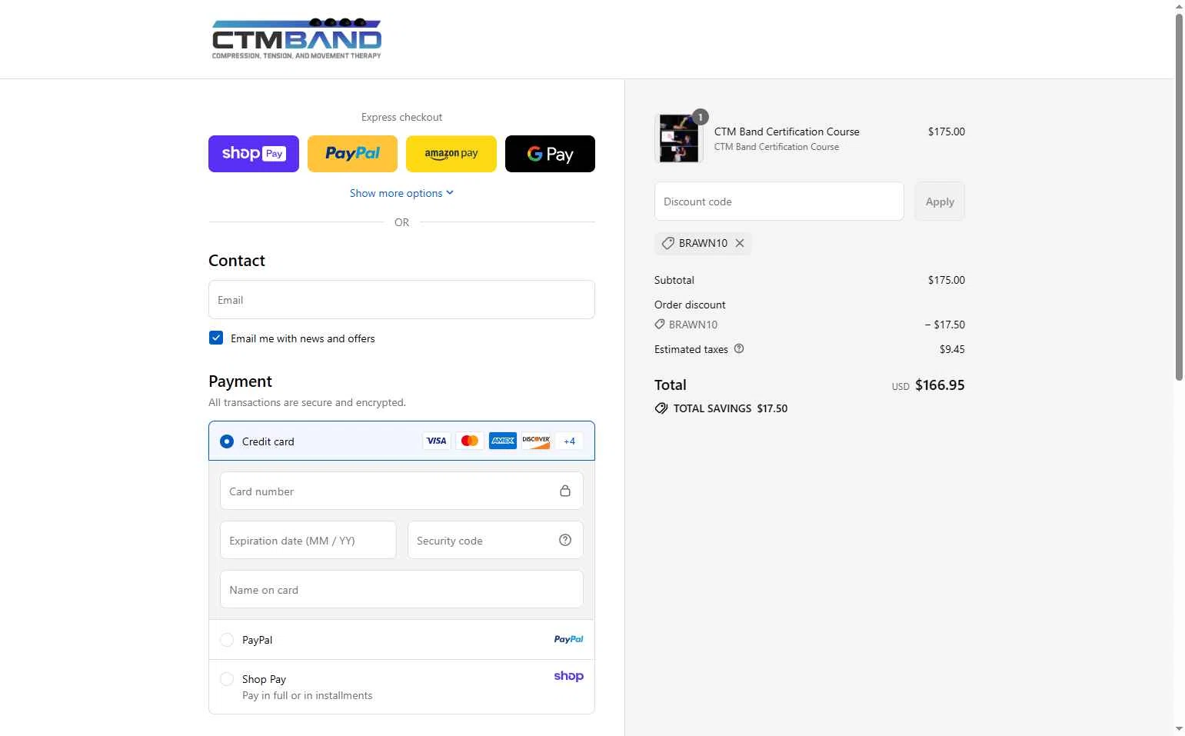Select the PayPal payment radio button
Image resolution: width=1185 pixels, height=736 pixels.
(x=227, y=640)
